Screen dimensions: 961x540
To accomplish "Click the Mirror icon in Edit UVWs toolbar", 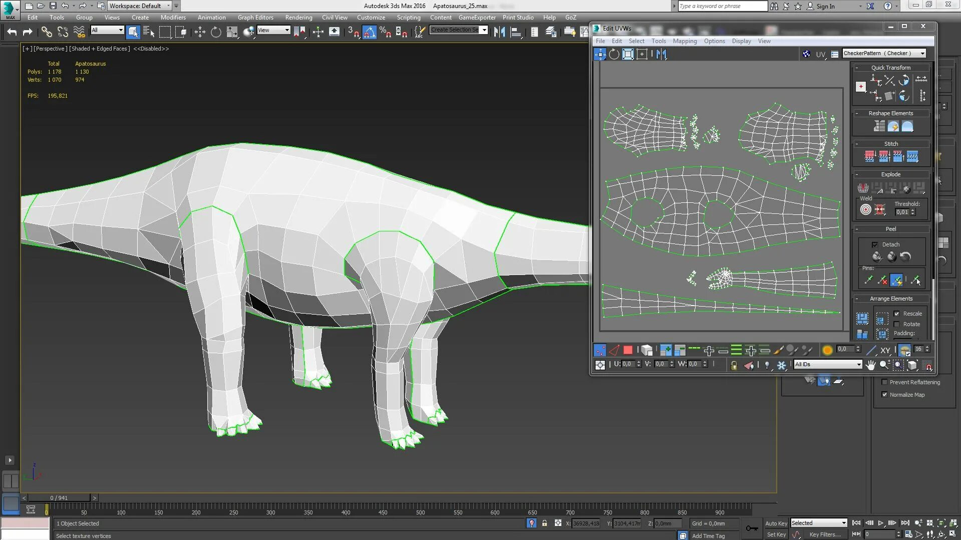I will point(662,54).
